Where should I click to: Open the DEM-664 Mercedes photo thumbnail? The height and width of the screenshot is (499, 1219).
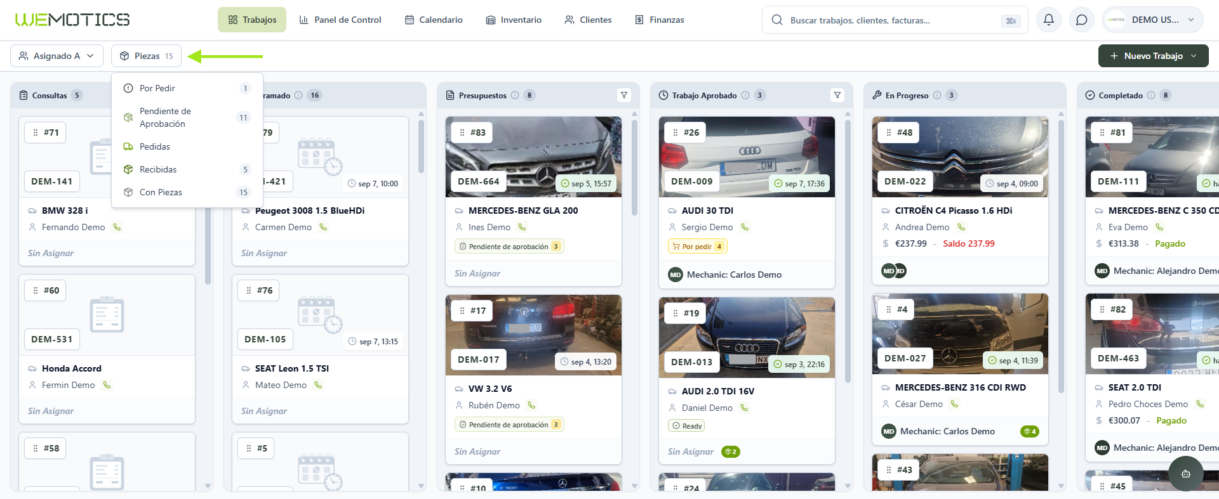[x=533, y=157]
